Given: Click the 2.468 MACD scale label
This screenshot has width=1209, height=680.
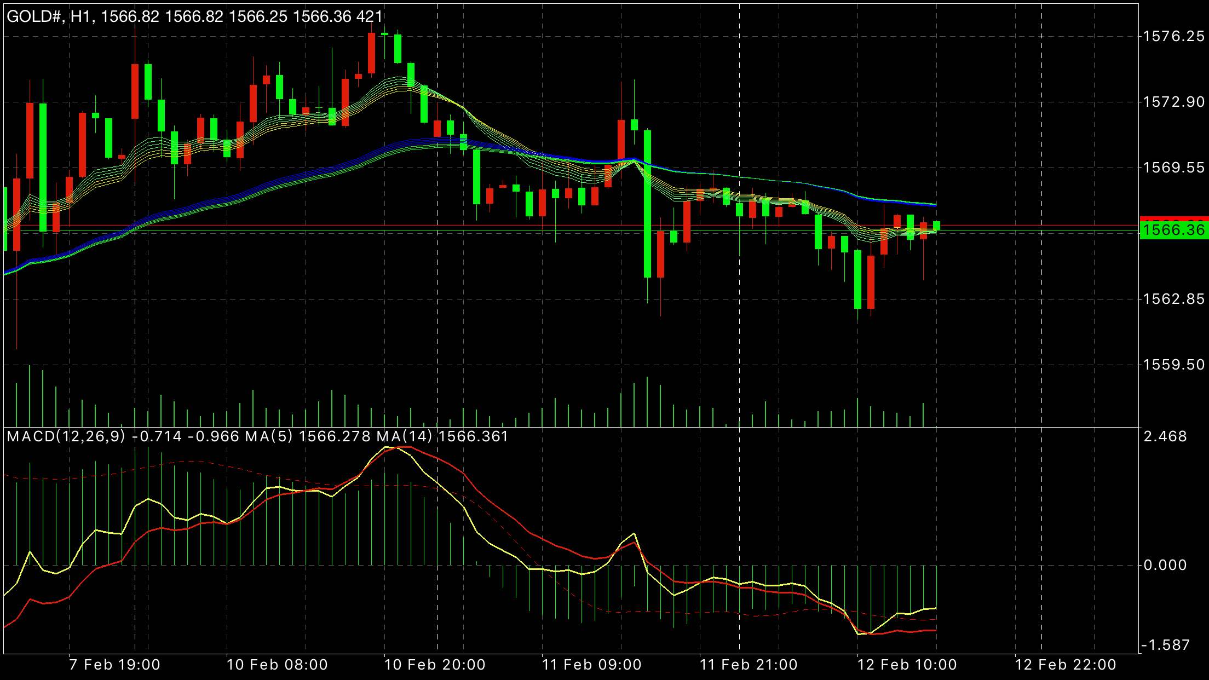Looking at the screenshot, I should [1165, 436].
